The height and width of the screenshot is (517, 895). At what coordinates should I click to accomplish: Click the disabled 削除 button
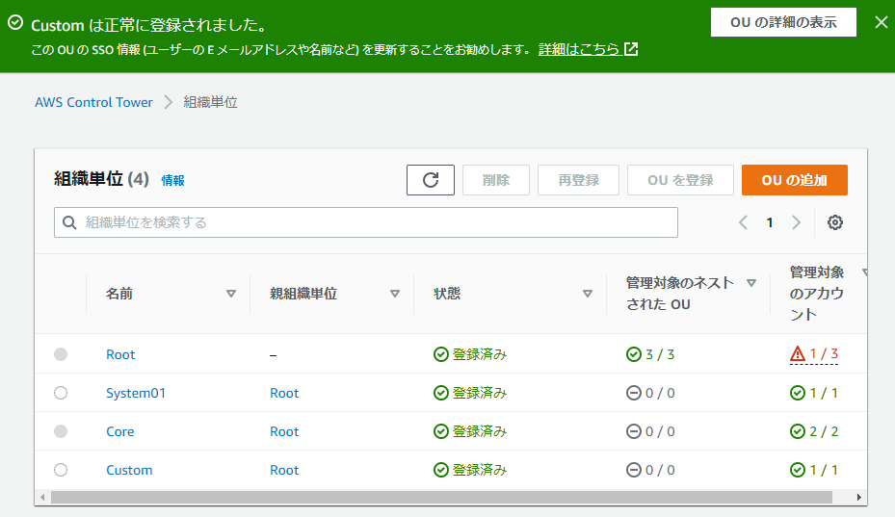point(496,180)
